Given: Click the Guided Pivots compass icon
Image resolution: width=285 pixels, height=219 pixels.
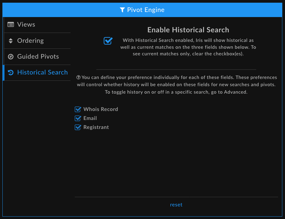Looking at the screenshot, I should 10,57.
